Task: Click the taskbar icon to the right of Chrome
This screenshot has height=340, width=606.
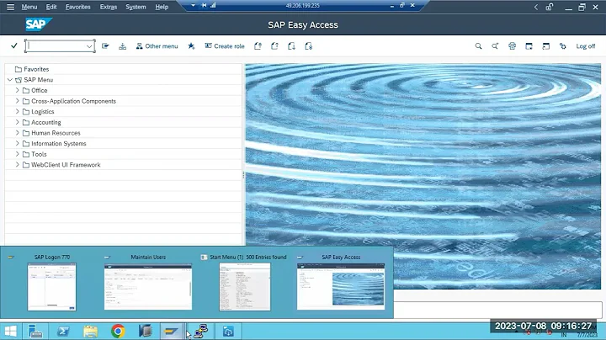Action: click(x=146, y=331)
